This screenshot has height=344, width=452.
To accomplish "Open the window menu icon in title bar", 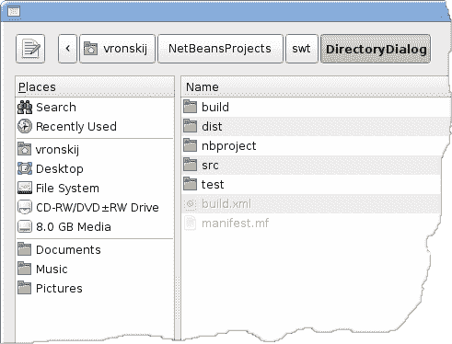I will pos(14,12).
